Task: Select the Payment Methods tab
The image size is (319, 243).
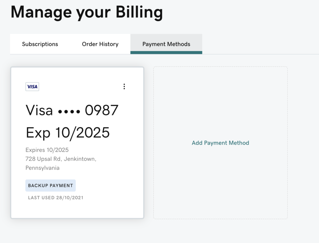Action: coord(166,44)
